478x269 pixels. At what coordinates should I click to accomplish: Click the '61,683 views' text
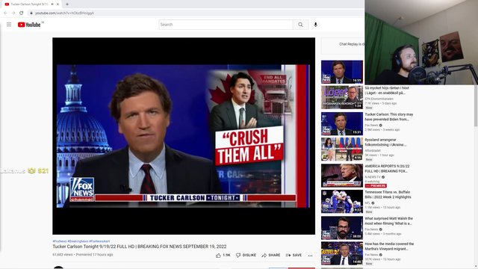tap(63, 255)
